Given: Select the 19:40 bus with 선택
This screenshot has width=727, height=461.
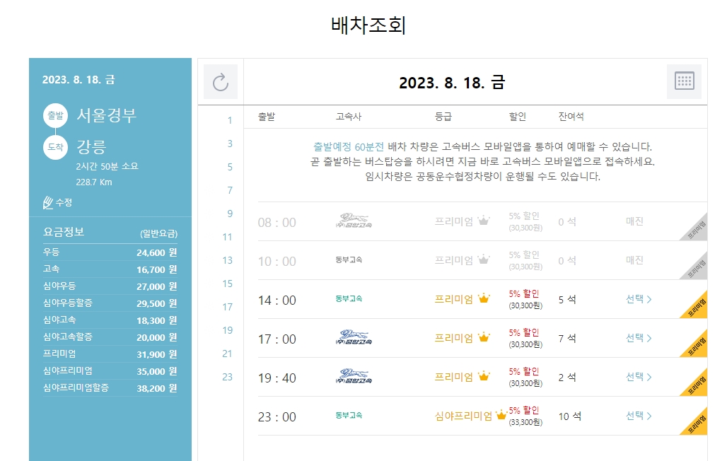Looking at the screenshot, I should (x=639, y=377).
